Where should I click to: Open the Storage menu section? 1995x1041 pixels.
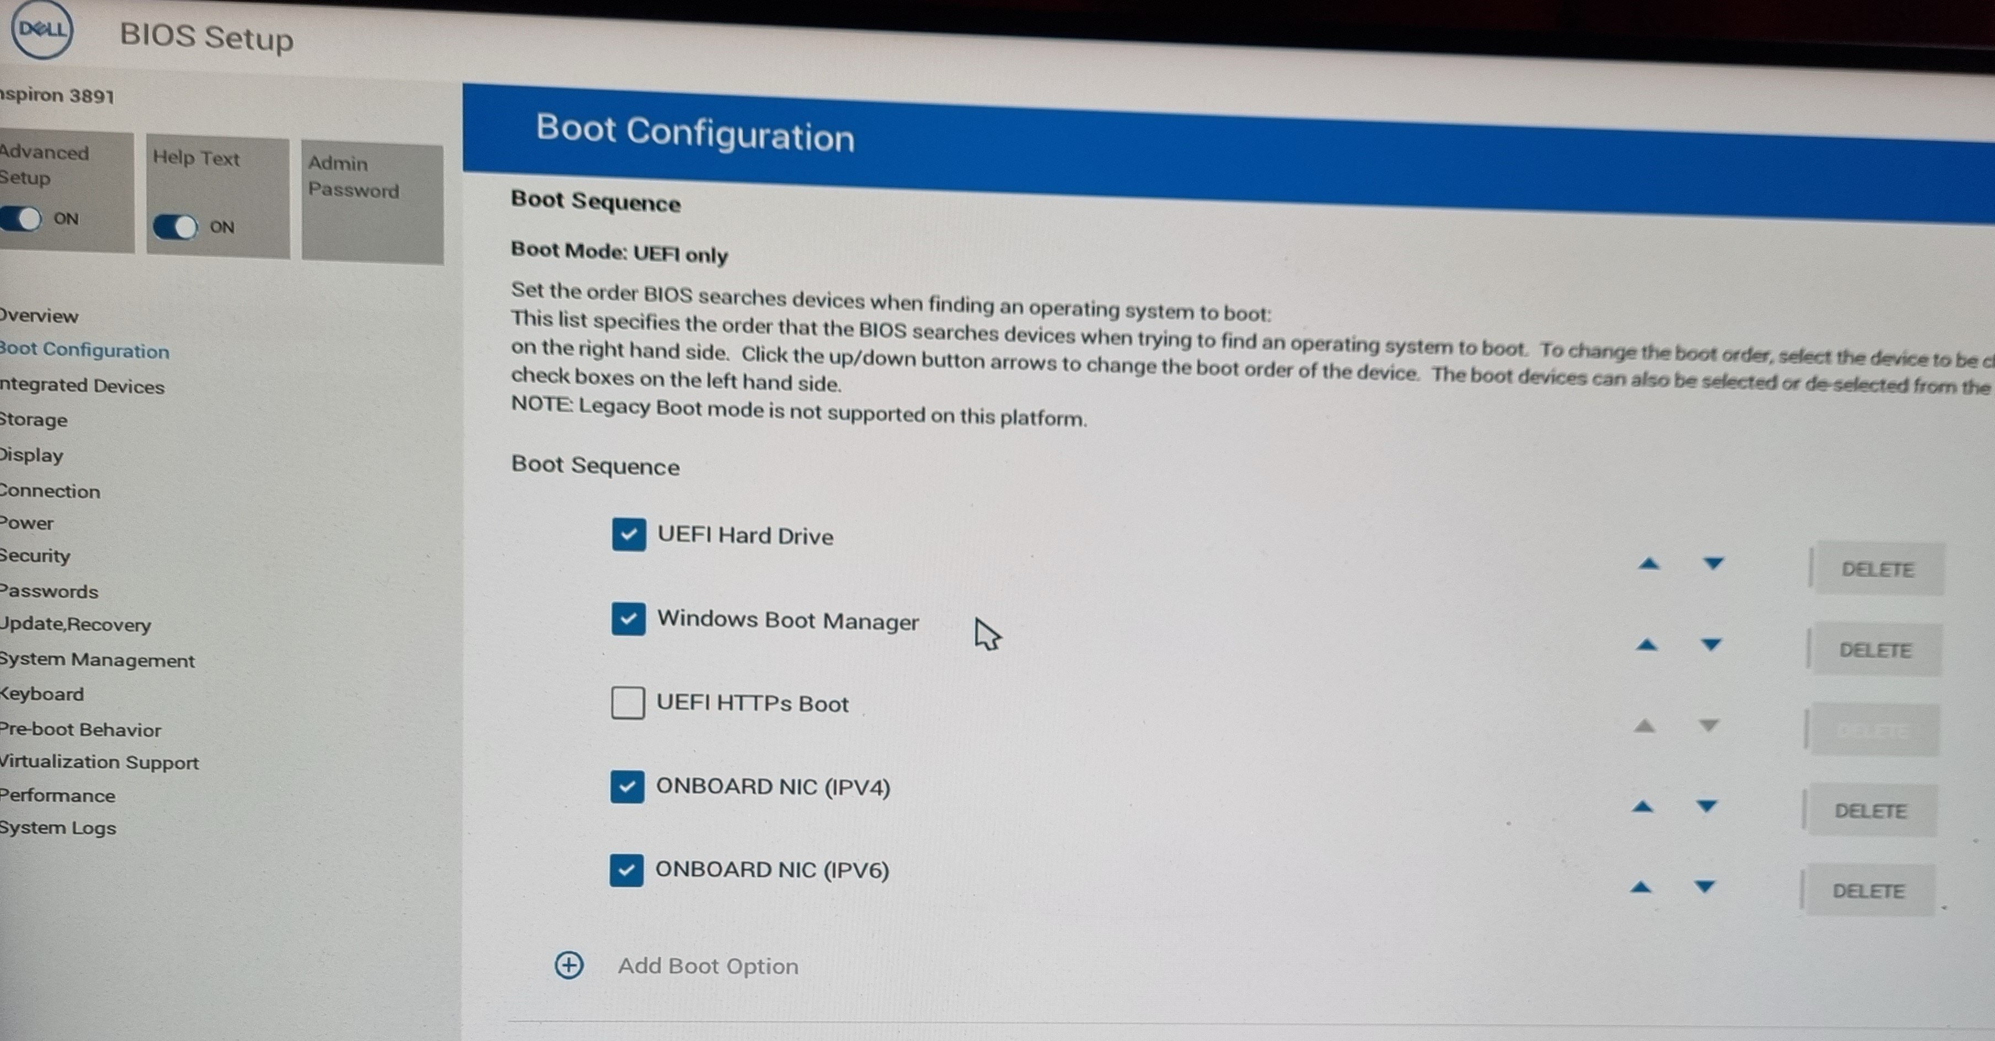(33, 420)
